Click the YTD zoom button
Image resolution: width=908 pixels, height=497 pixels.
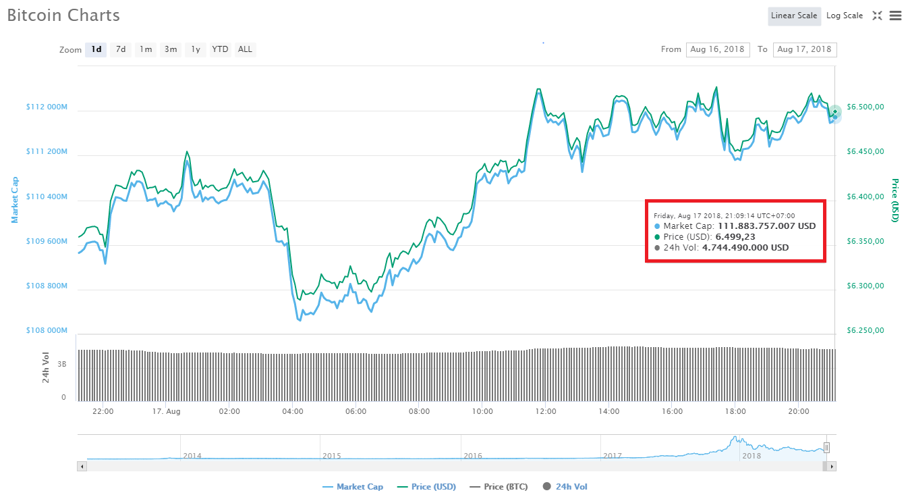(220, 49)
